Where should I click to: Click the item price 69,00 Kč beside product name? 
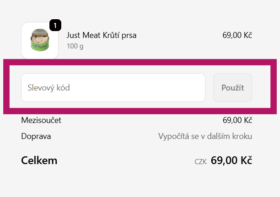pyautogui.click(x=237, y=35)
